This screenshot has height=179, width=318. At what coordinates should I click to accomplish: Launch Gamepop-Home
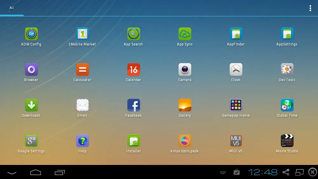[236, 105]
